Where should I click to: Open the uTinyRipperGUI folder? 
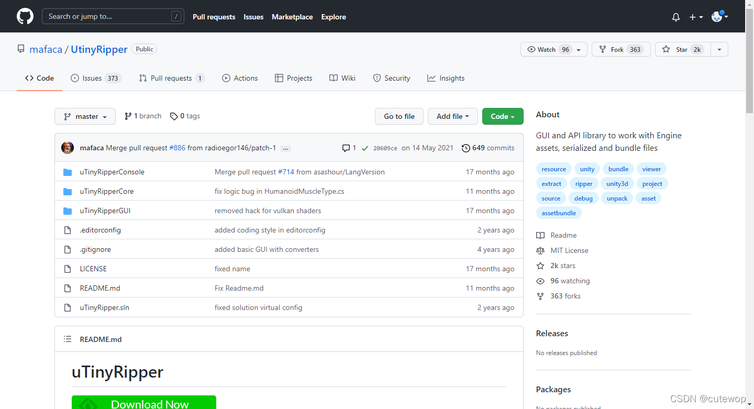point(105,211)
